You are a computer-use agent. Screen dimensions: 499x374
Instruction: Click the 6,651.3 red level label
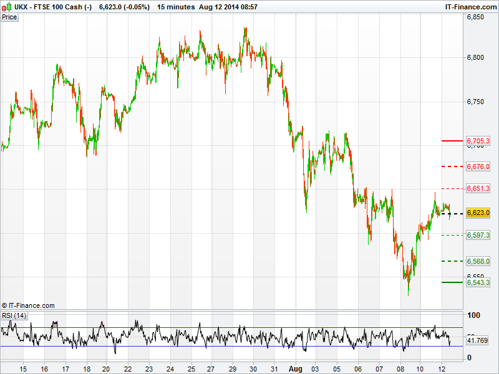(478, 188)
